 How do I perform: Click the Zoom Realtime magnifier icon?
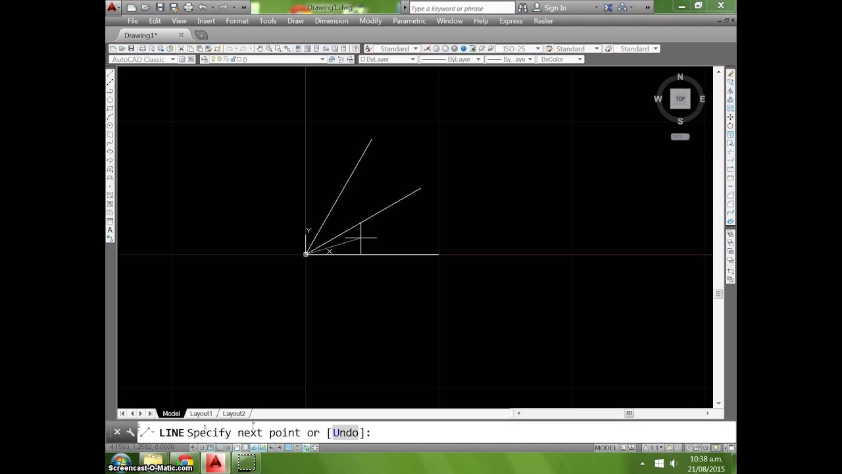tap(269, 49)
